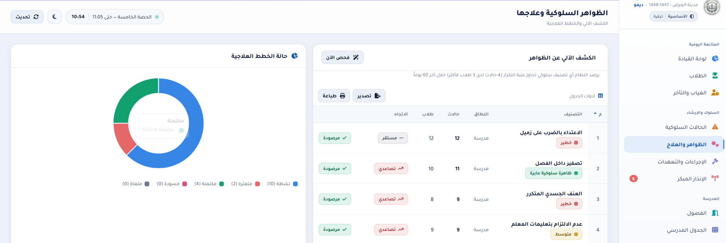Click مرصودة badge for تصفير داخل الفصل
Image resolution: width=726 pixels, height=243 pixels.
tap(335, 169)
